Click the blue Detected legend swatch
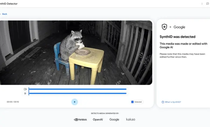This screenshot has width=210, height=127. (132, 102)
